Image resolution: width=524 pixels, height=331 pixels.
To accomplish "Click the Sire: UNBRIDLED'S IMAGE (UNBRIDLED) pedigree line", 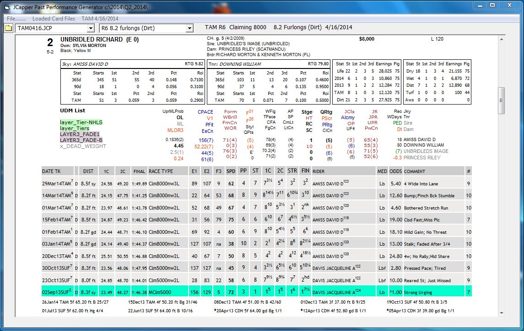I will (248, 44).
